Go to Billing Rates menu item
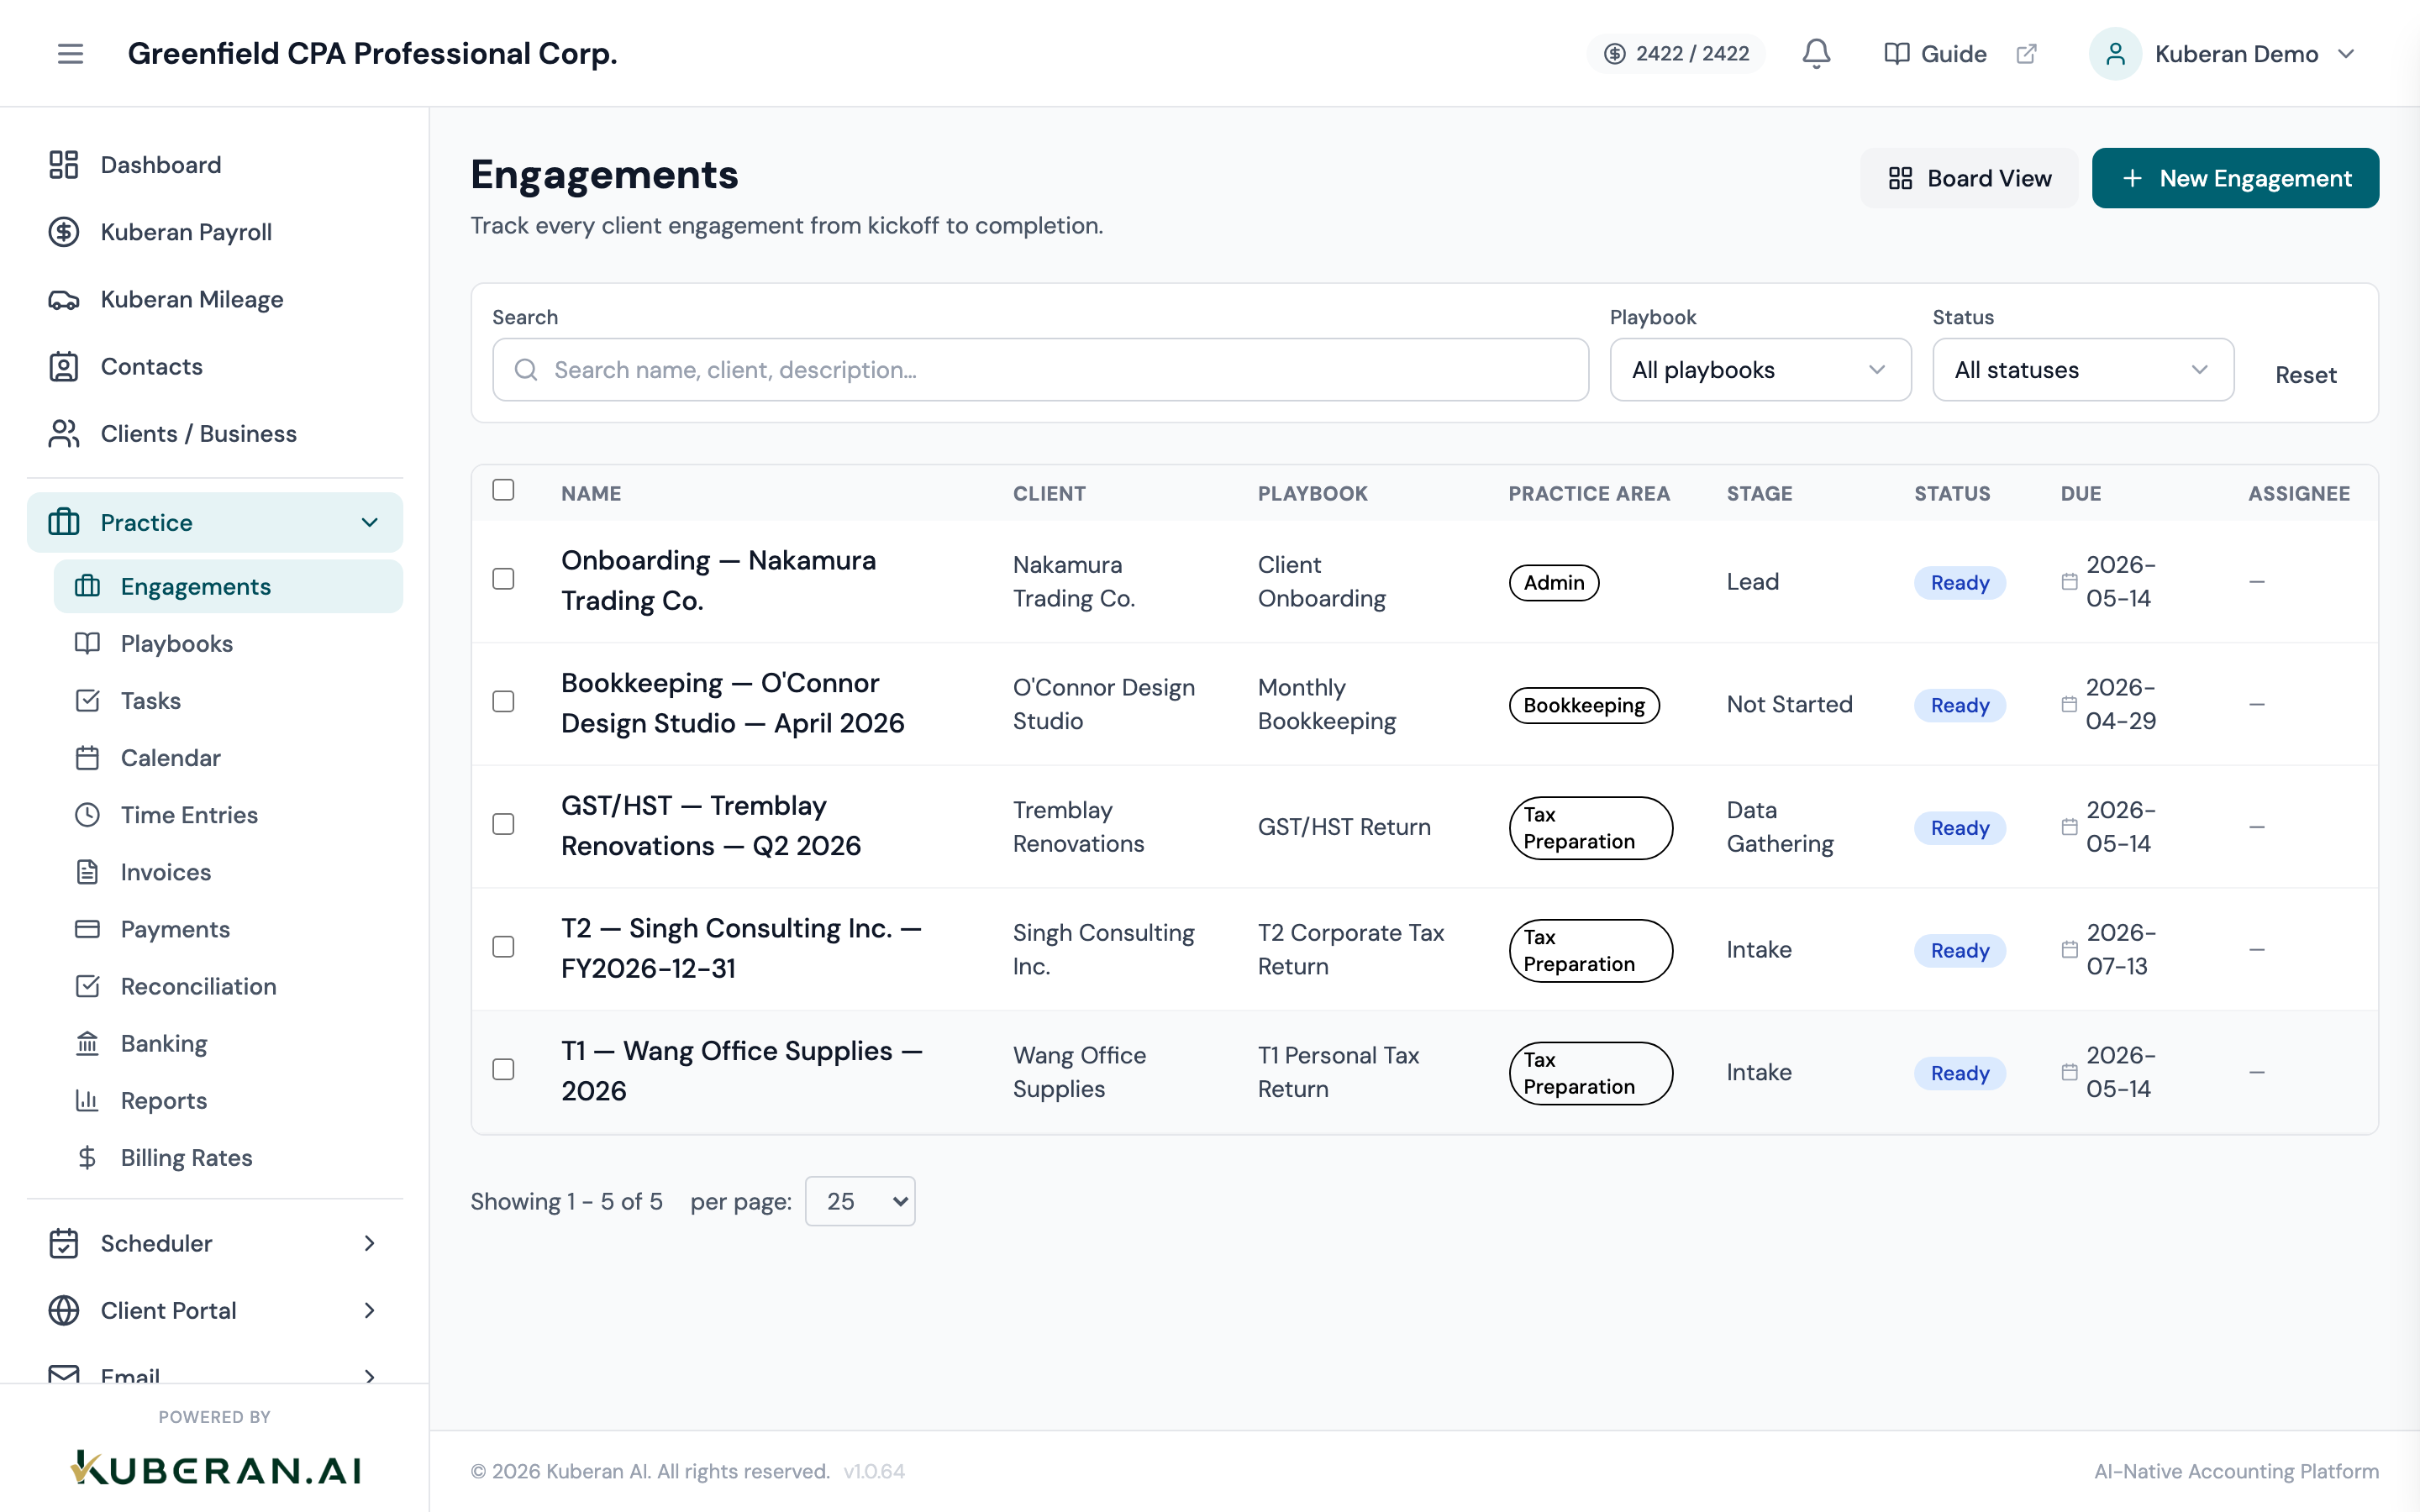Viewport: 2420px width, 1512px height. (x=228, y=1157)
